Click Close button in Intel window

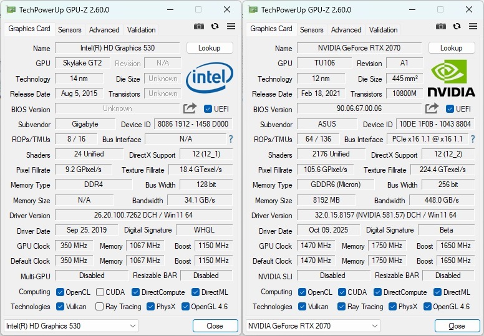click(215, 326)
